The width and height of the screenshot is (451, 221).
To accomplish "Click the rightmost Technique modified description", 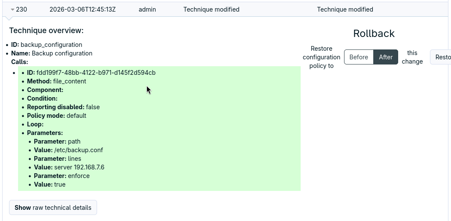I will tap(345, 9).
